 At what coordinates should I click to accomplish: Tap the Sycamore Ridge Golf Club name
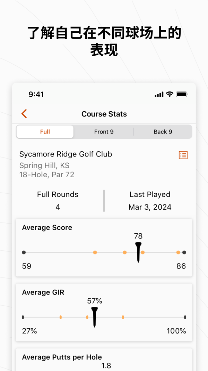(66, 154)
